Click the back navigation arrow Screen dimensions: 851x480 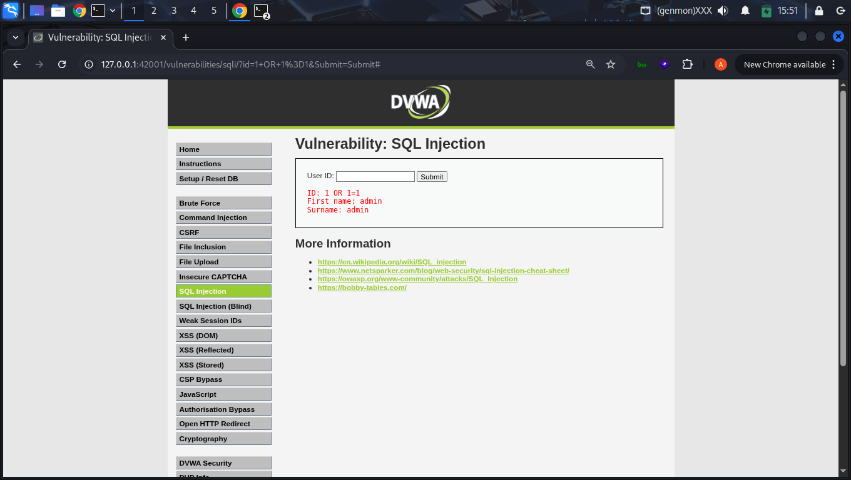pos(17,64)
